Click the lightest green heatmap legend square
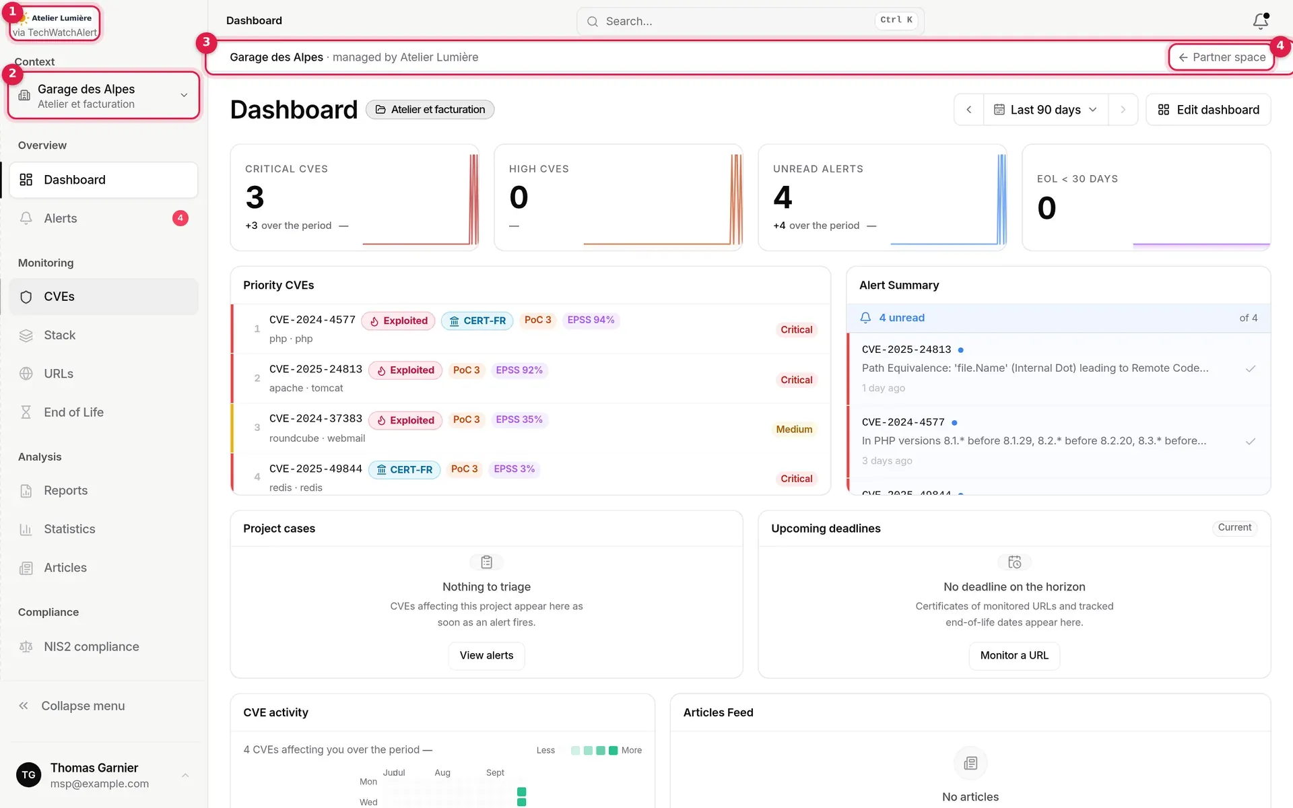Screen dimensions: 1293x808 point(575,751)
